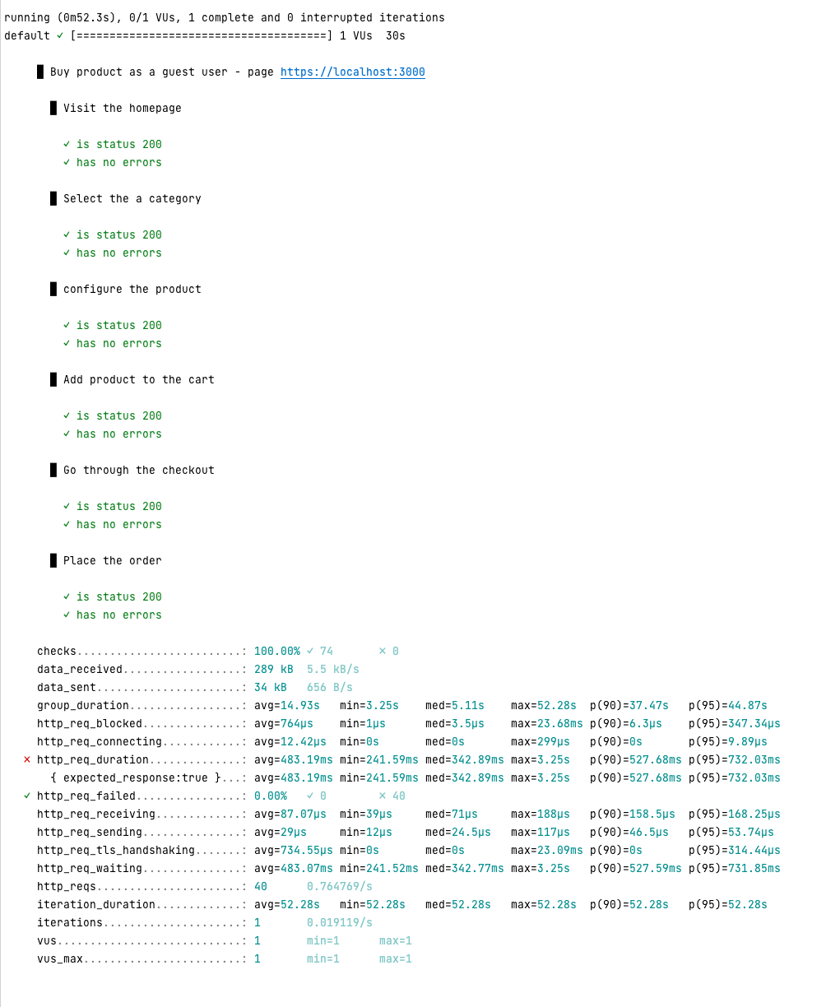Click the "Select the a category" group title
The height and width of the screenshot is (1007, 840).
(132, 198)
